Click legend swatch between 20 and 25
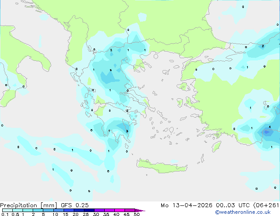Image resolution: width=280 pixels, height=216 pixels. click(x=79, y=210)
